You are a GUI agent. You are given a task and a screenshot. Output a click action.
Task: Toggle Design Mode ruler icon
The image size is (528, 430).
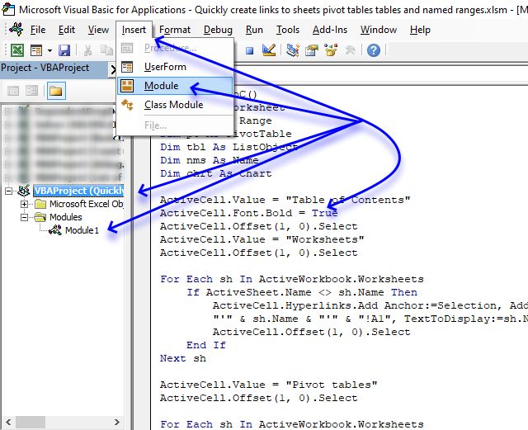269,50
